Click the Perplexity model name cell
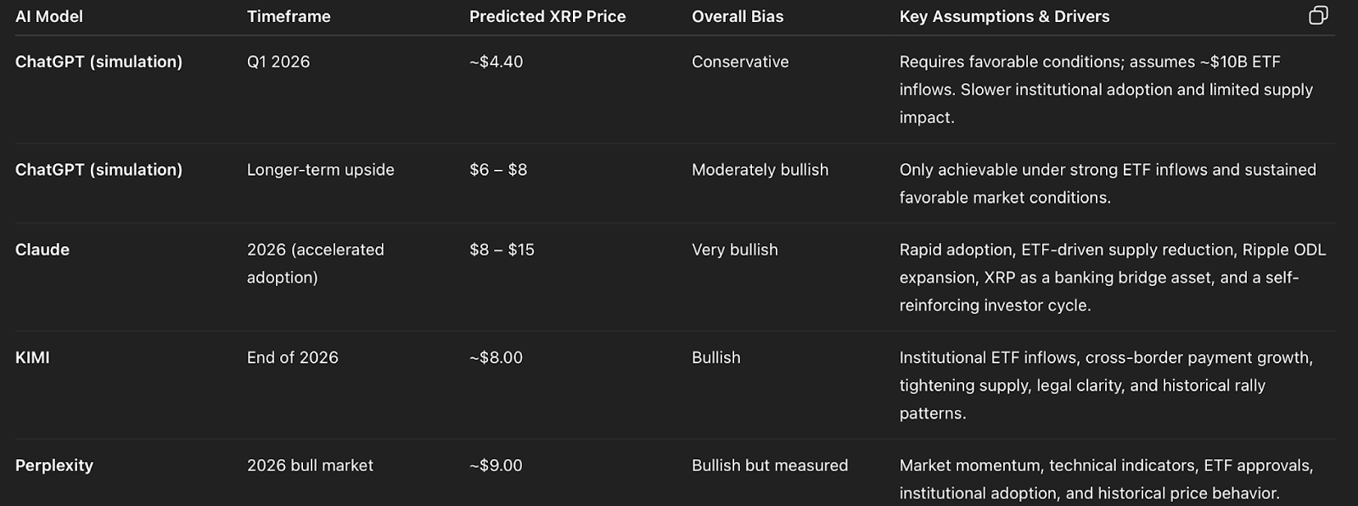The image size is (1358, 506). tap(54, 465)
